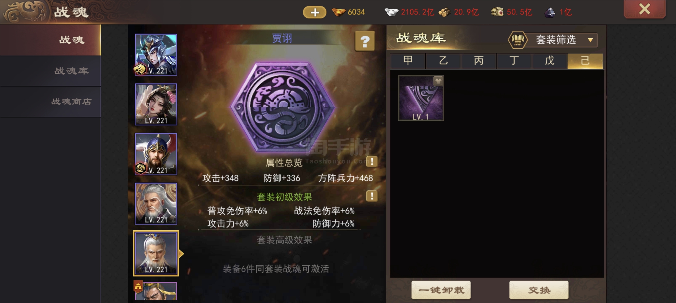Click the gold ingot currency icon
The image size is (676, 303).
(x=339, y=12)
